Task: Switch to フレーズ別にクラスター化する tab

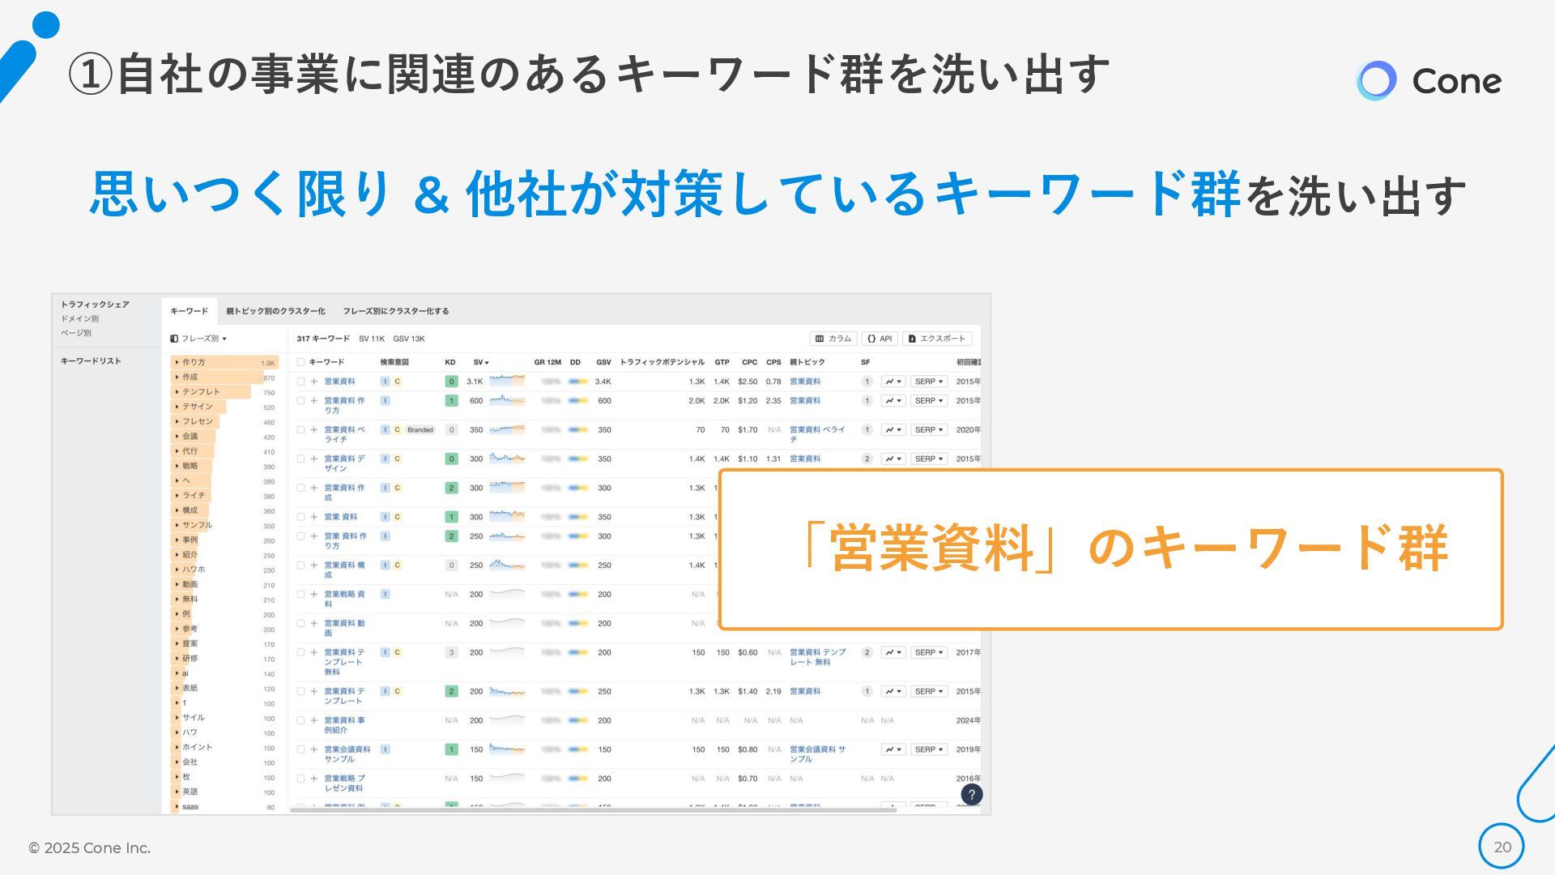Action: click(x=395, y=311)
